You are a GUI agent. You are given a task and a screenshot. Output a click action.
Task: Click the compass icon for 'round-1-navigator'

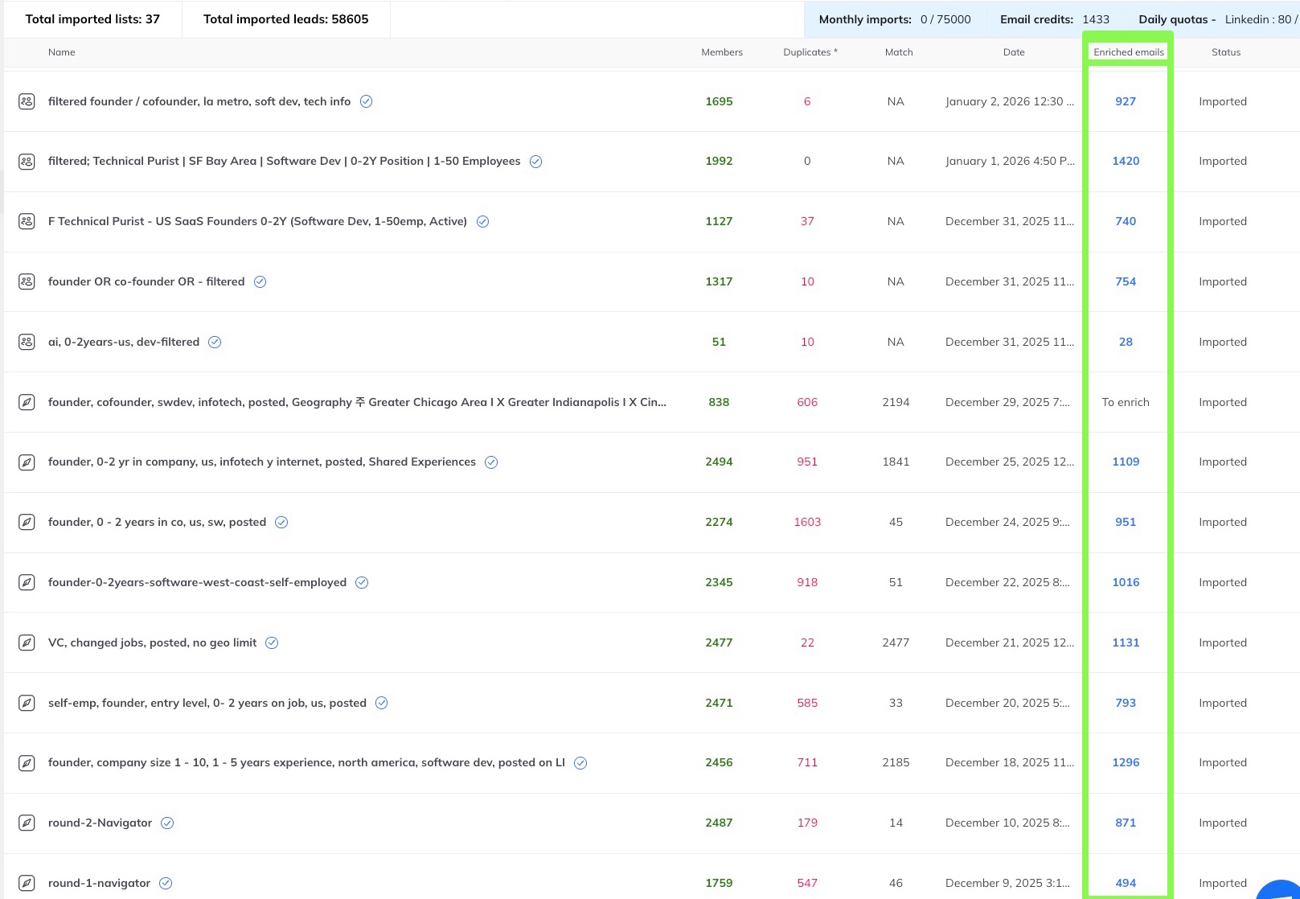[x=27, y=883]
